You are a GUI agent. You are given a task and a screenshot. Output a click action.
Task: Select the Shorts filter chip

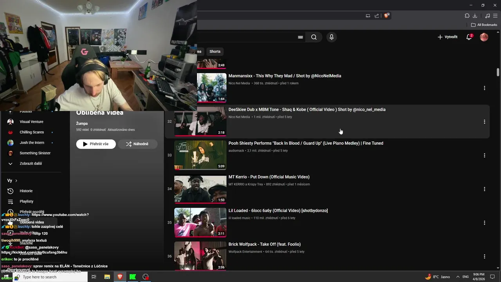tap(215, 51)
